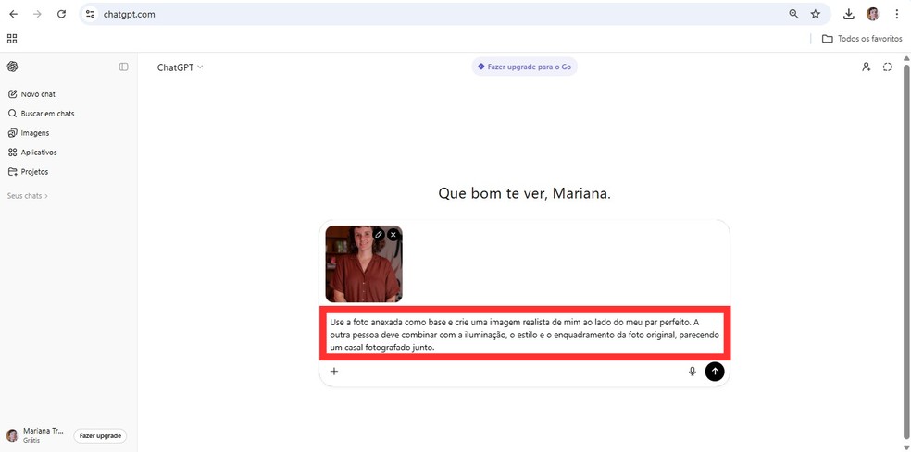Open the zoom magnifier icon in address bar

pyautogui.click(x=793, y=15)
